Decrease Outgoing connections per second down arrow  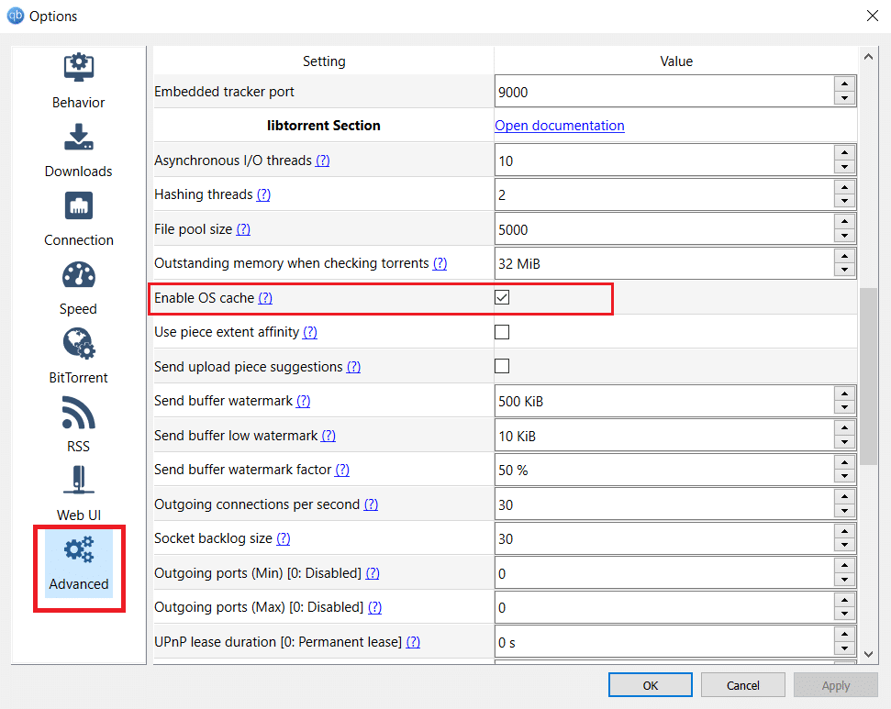pyautogui.click(x=844, y=511)
